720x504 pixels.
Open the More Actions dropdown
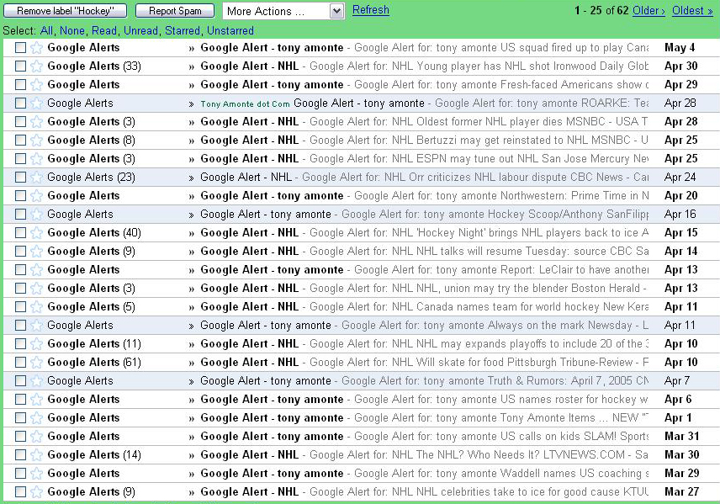283,11
